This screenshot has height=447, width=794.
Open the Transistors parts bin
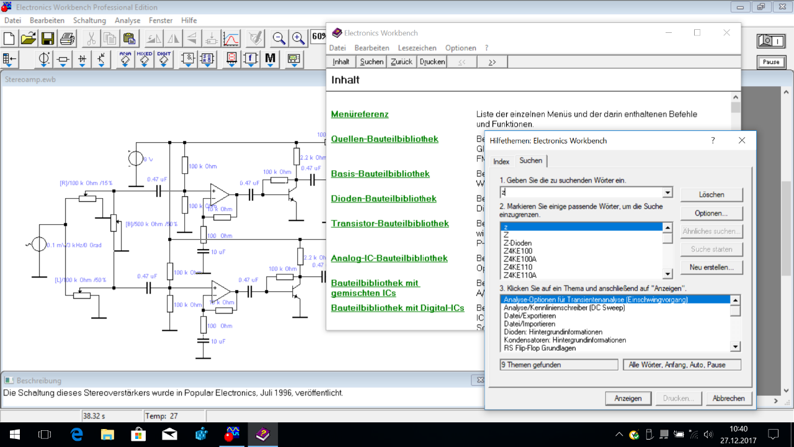[102, 60]
